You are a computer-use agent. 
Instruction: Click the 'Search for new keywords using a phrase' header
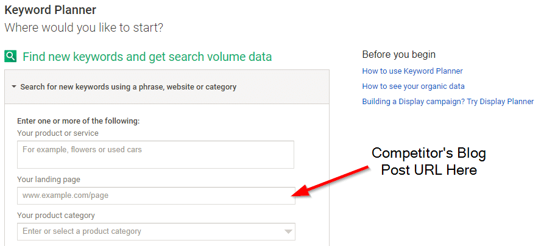pyautogui.click(x=129, y=86)
